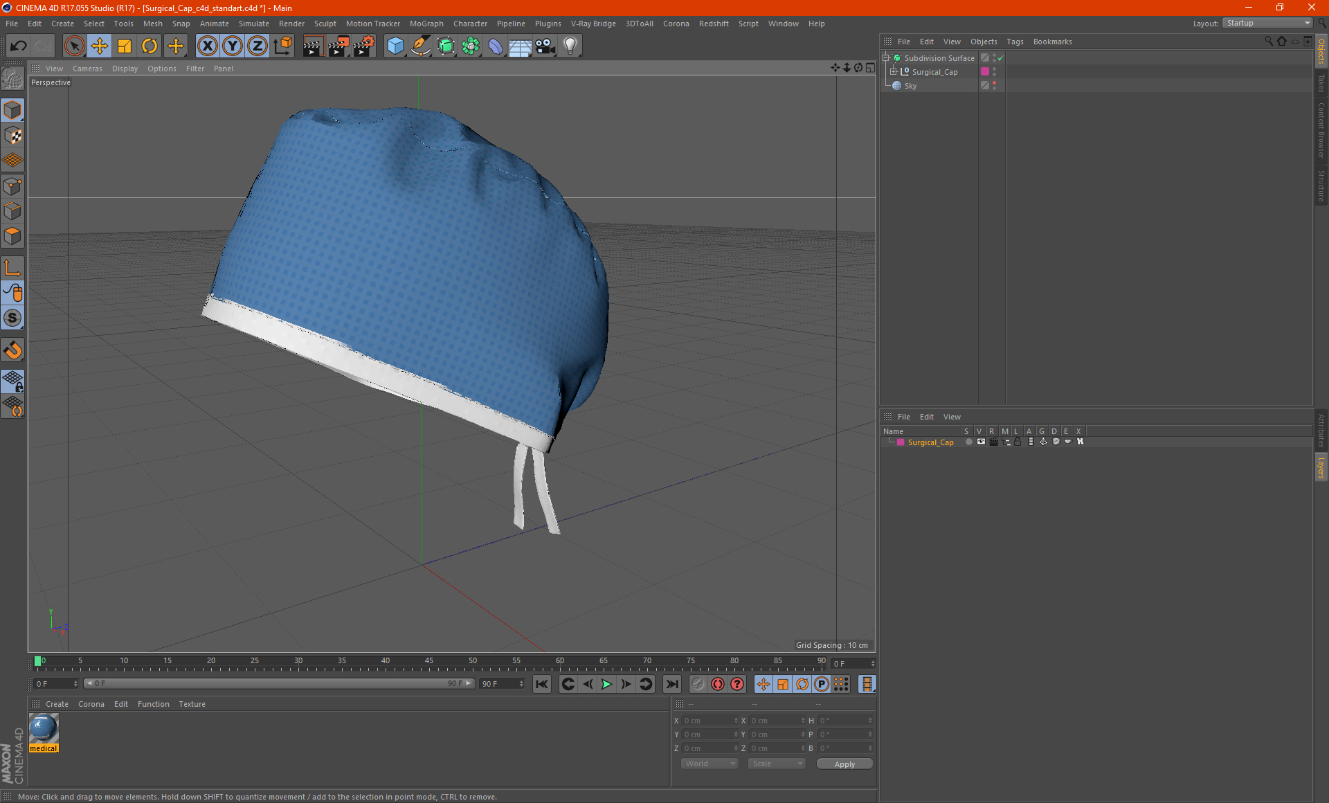Screen dimensions: 1329x803
Task: Add a Light object
Action: click(570, 46)
